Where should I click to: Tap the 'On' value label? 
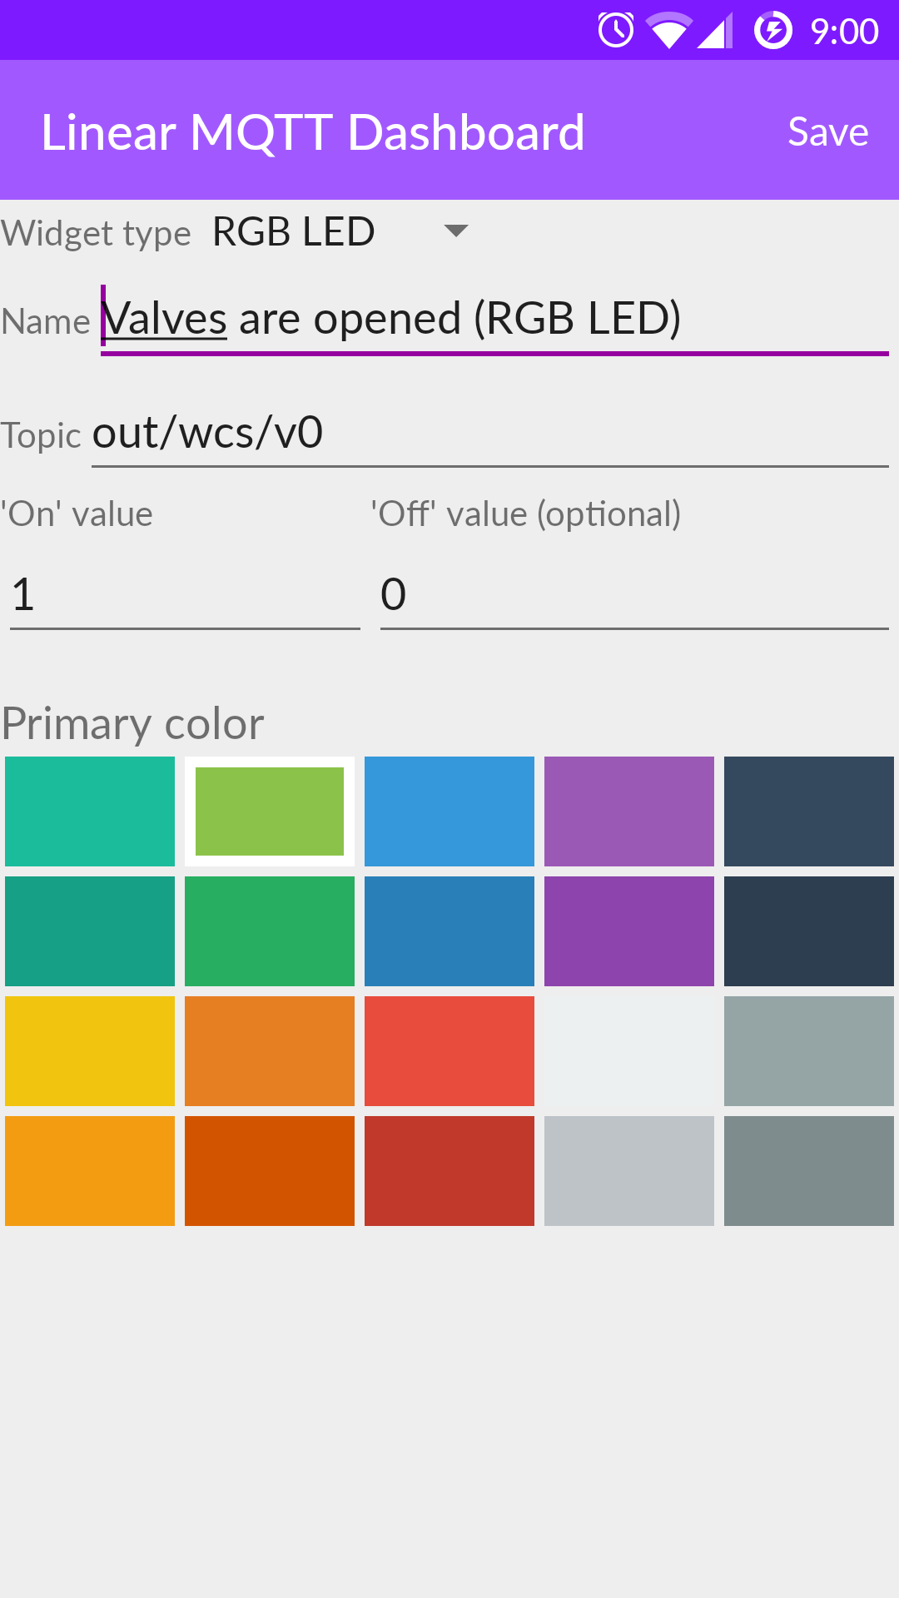point(77,514)
